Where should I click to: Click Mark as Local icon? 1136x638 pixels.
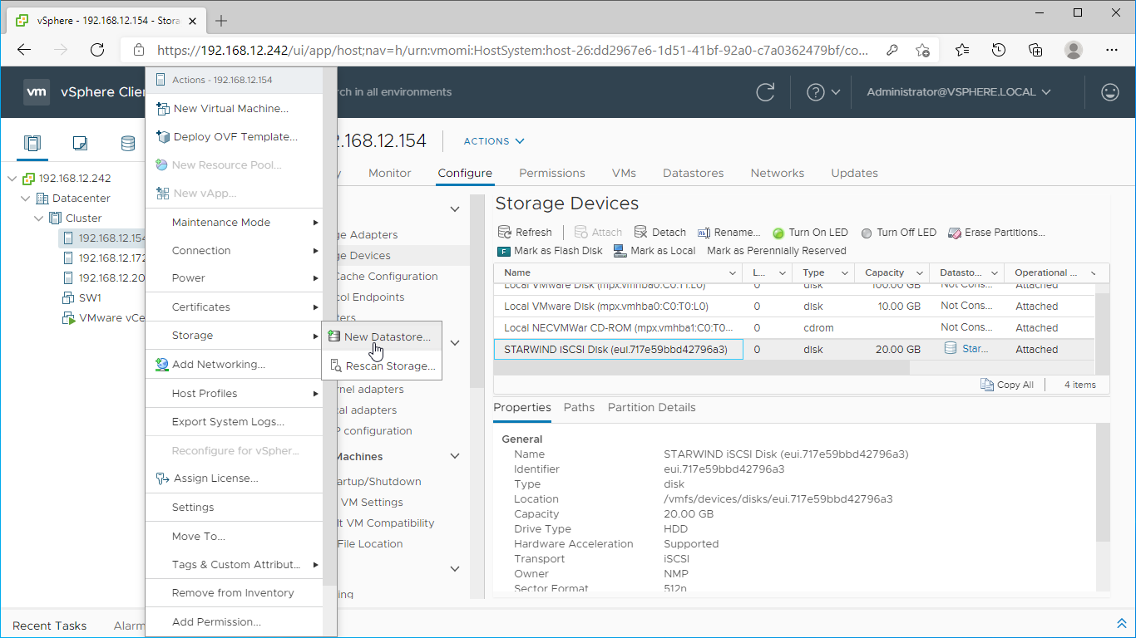pos(620,250)
